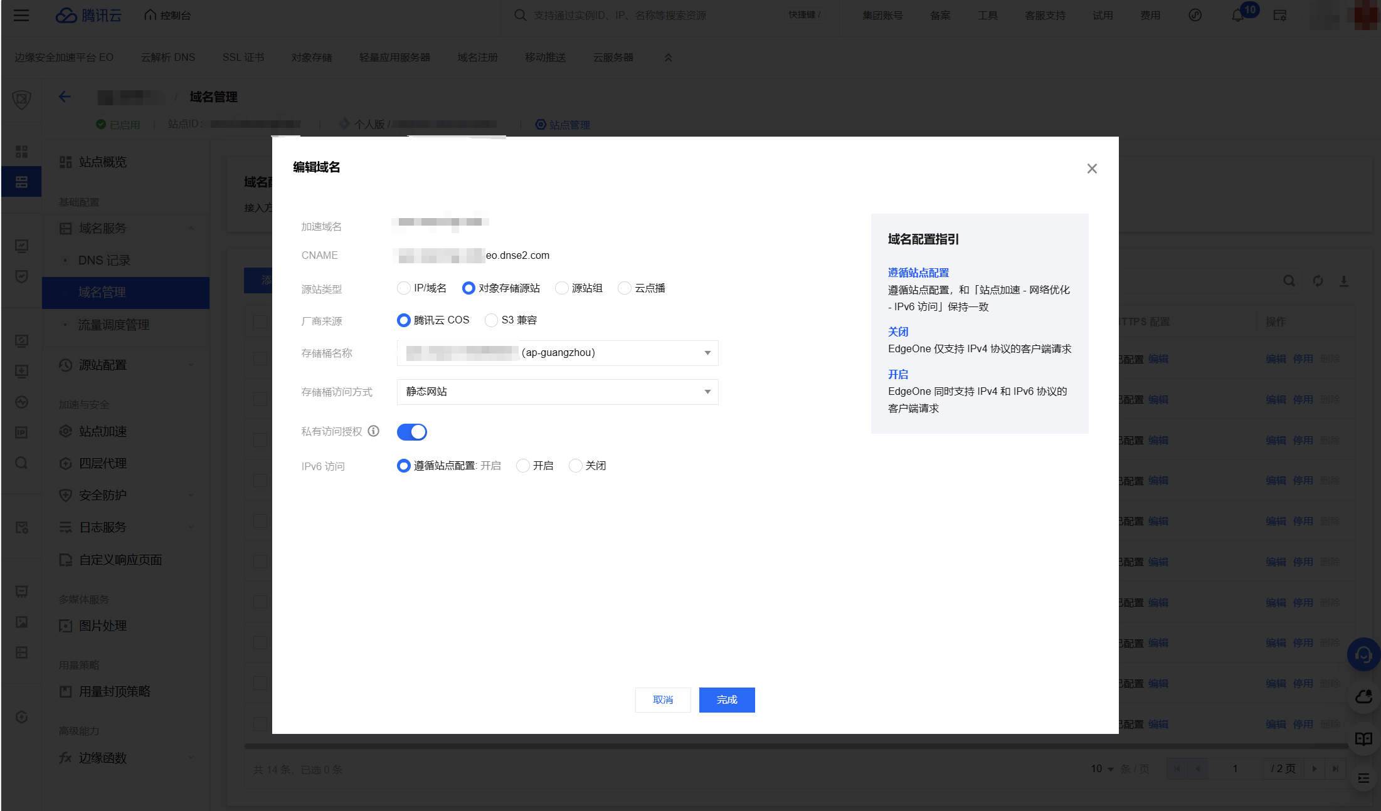
Task: Toggle the 私有访问授权 switch
Action: 412,432
